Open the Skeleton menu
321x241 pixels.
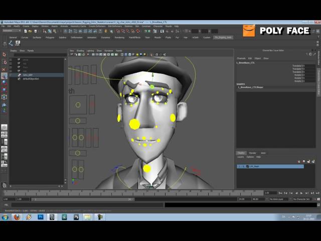pos(128,26)
